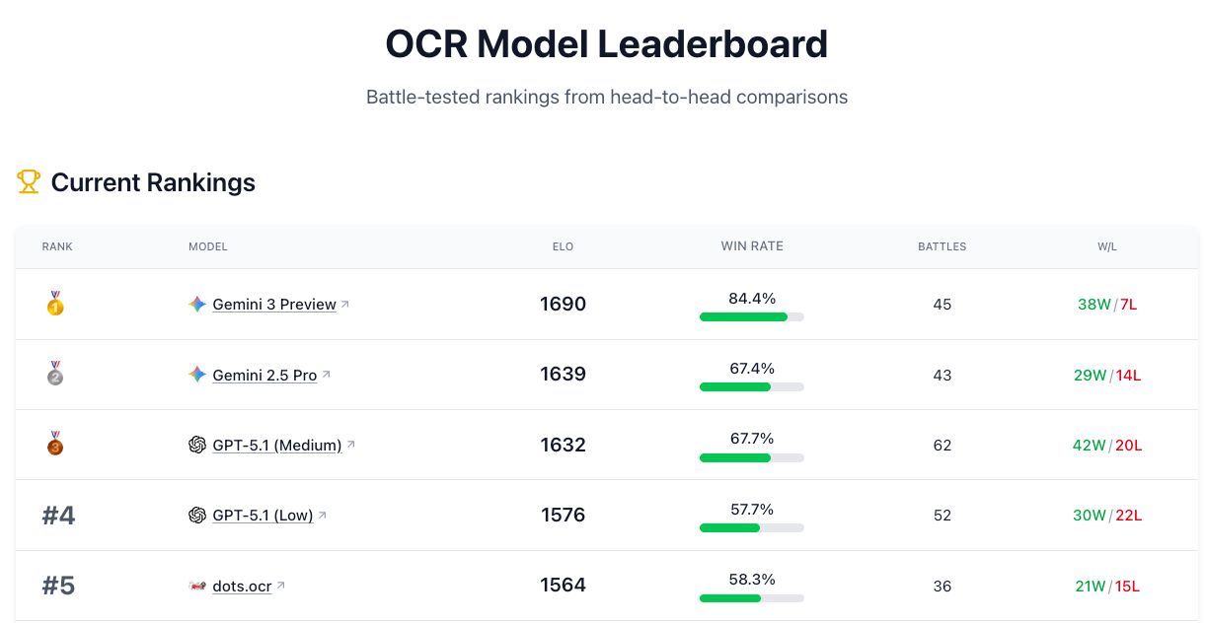This screenshot has width=1205, height=623.
Task: Click the WIN RATE column header
Action: coord(752,246)
